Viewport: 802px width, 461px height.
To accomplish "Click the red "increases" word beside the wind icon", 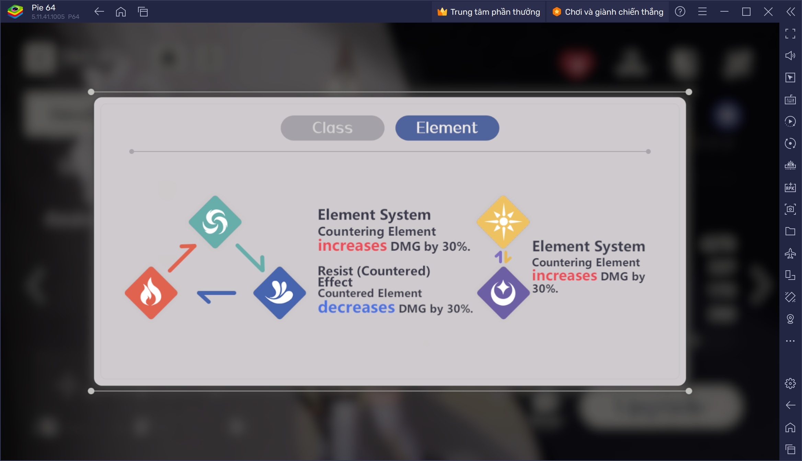I will coord(352,246).
